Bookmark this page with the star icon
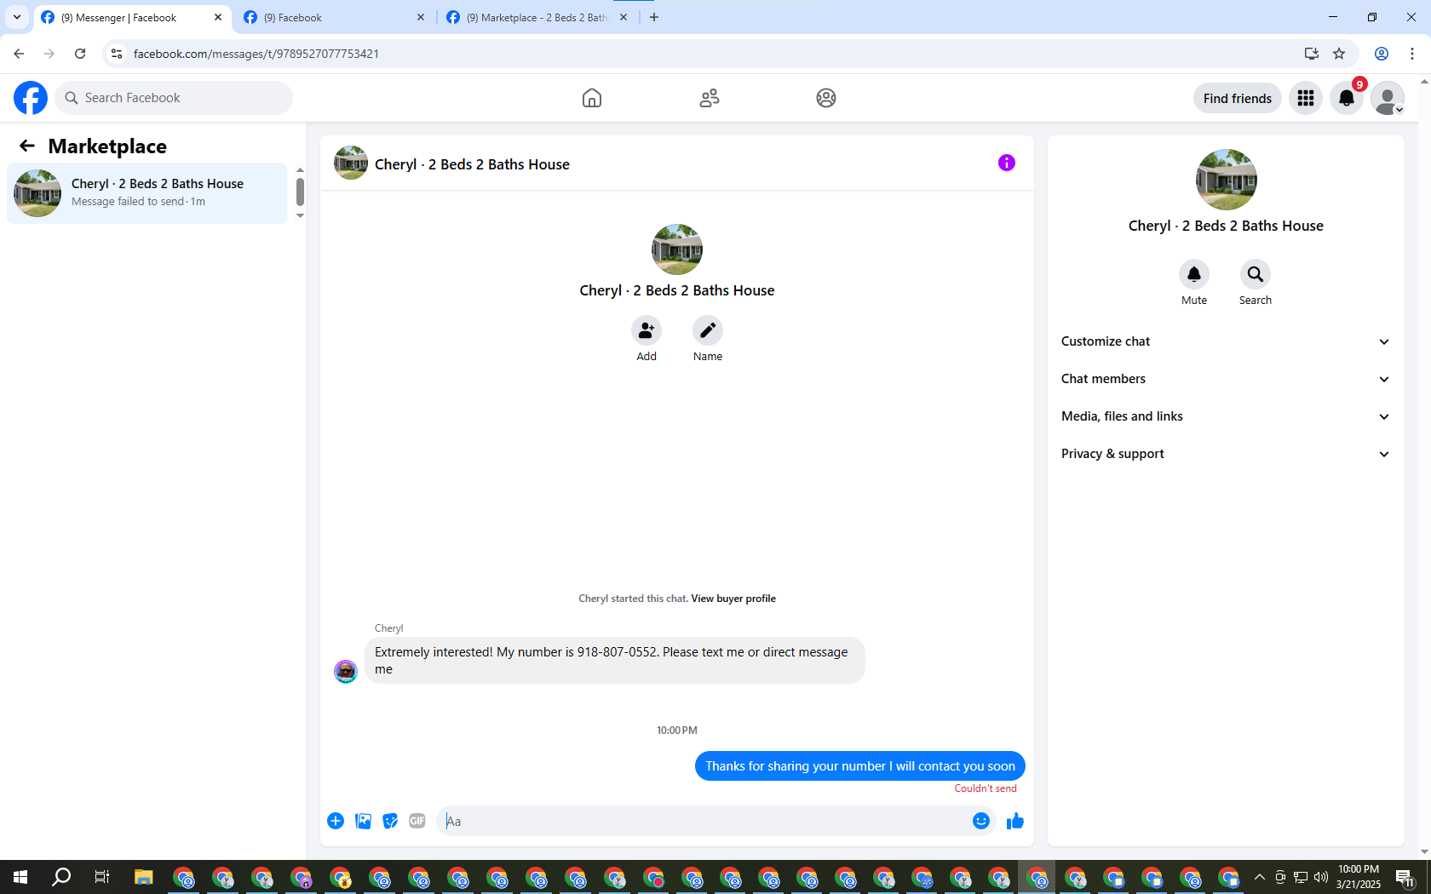The height and width of the screenshot is (894, 1431). tap(1339, 54)
